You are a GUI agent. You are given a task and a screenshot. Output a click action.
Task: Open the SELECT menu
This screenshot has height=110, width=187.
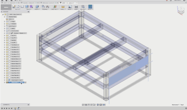(90, 9)
